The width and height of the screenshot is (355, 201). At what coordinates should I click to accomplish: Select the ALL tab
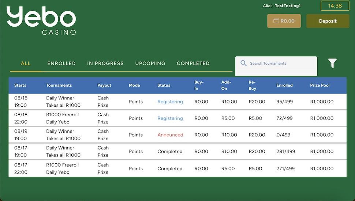[x=26, y=64]
